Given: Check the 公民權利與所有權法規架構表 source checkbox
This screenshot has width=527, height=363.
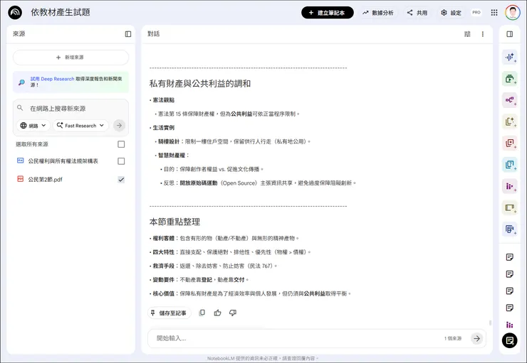Looking at the screenshot, I should [x=121, y=161].
